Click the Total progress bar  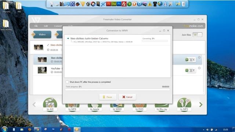pos(117,89)
